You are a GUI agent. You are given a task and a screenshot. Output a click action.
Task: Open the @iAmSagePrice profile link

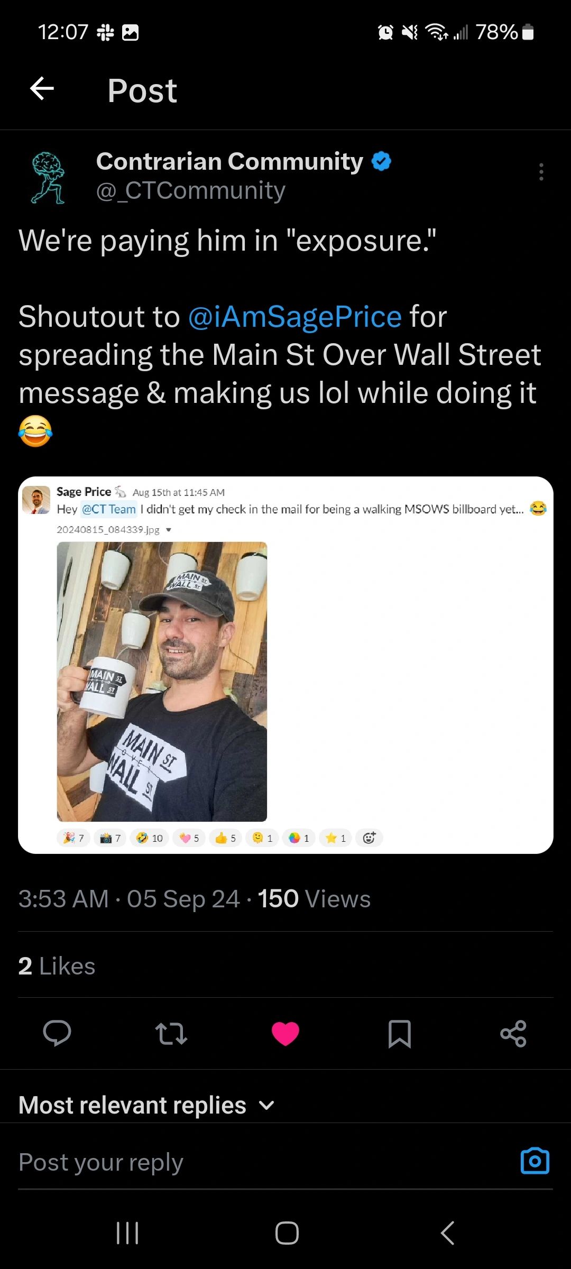point(295,317)
